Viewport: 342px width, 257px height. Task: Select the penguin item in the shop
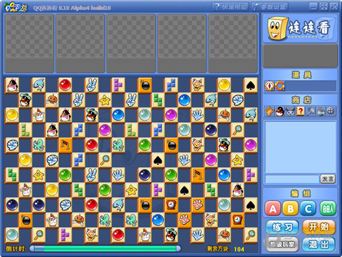(x=279, y=111)
